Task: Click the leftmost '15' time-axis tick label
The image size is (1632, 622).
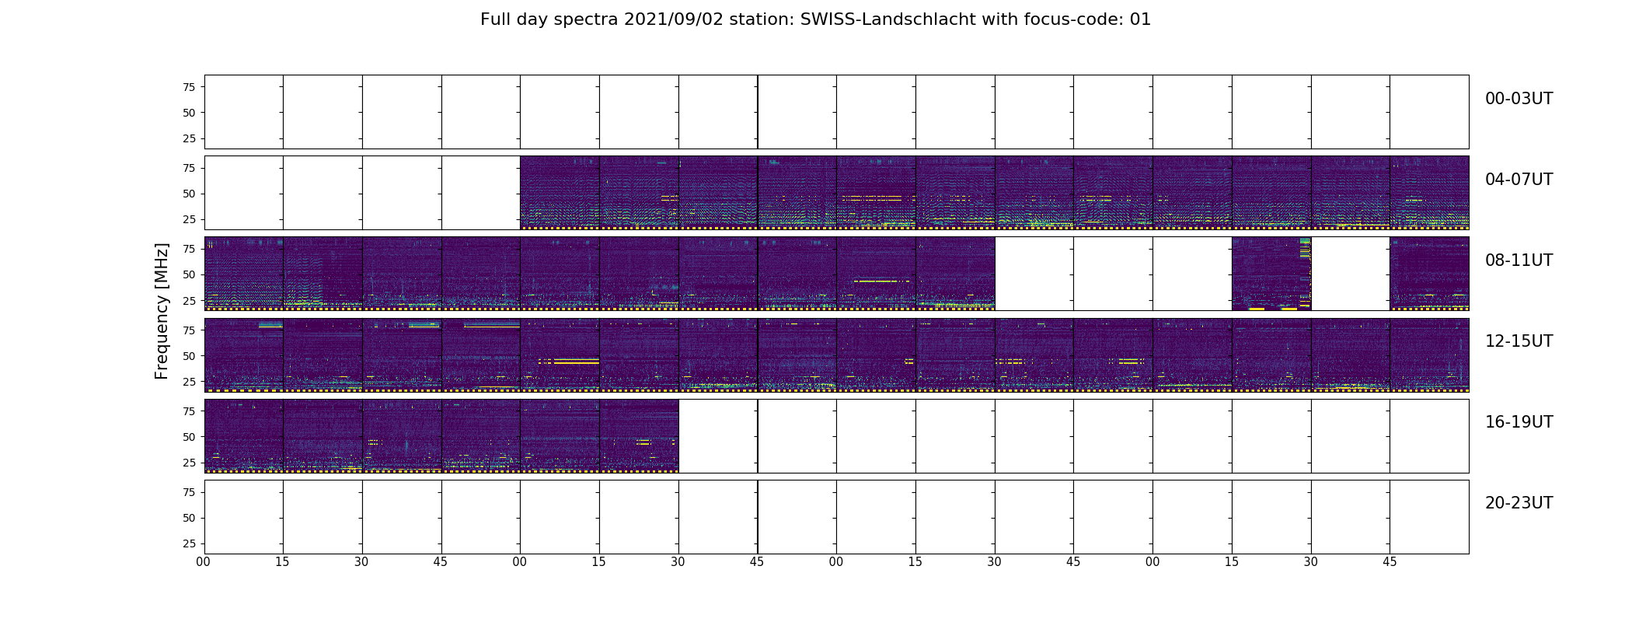Action: pos(282,561)
